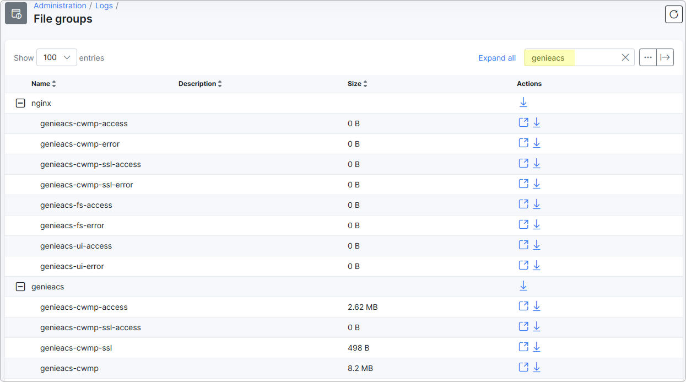Click the refresh icon button

(673, 14)
